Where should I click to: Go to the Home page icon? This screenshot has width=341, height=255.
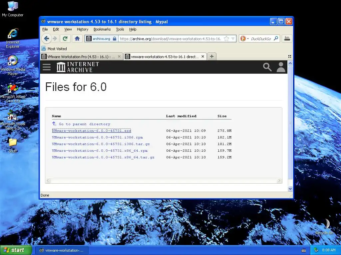coord(77,39)
